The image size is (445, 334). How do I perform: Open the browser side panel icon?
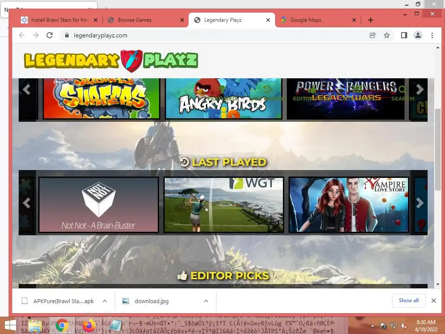pos(404,35)
